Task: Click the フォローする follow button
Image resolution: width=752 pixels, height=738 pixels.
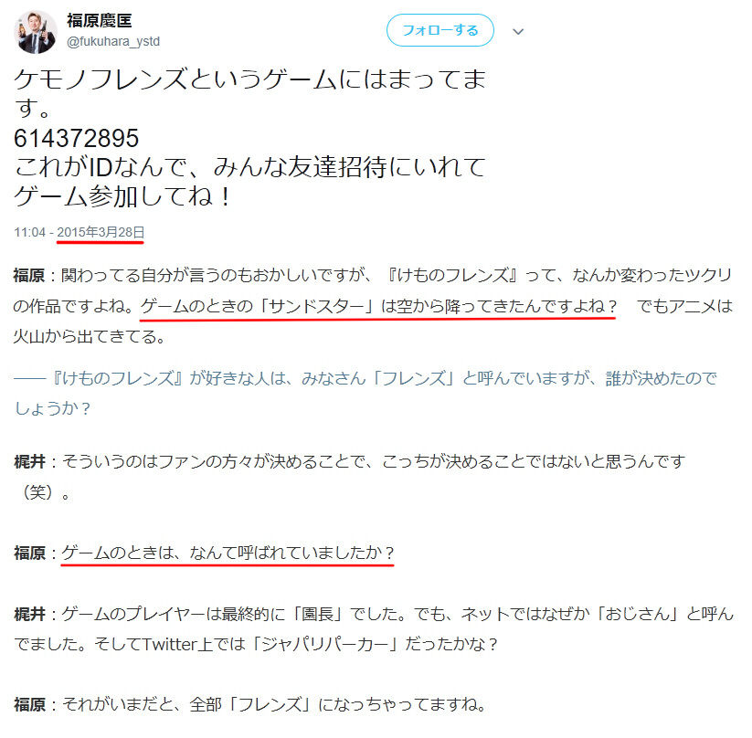Action: click(440, 30)
